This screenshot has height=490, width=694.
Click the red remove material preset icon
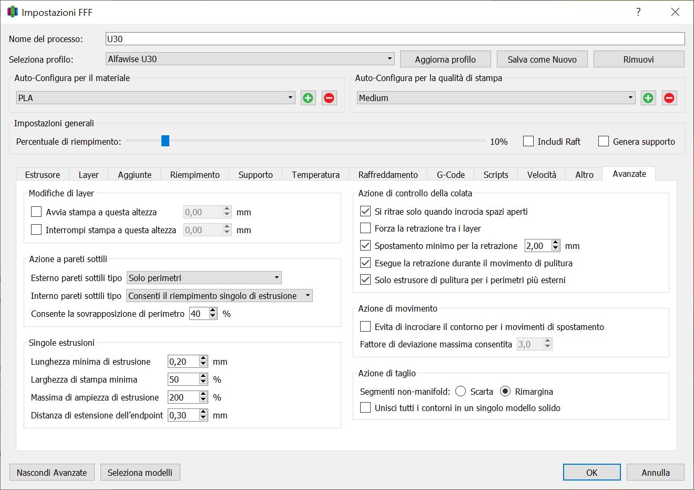329,98
